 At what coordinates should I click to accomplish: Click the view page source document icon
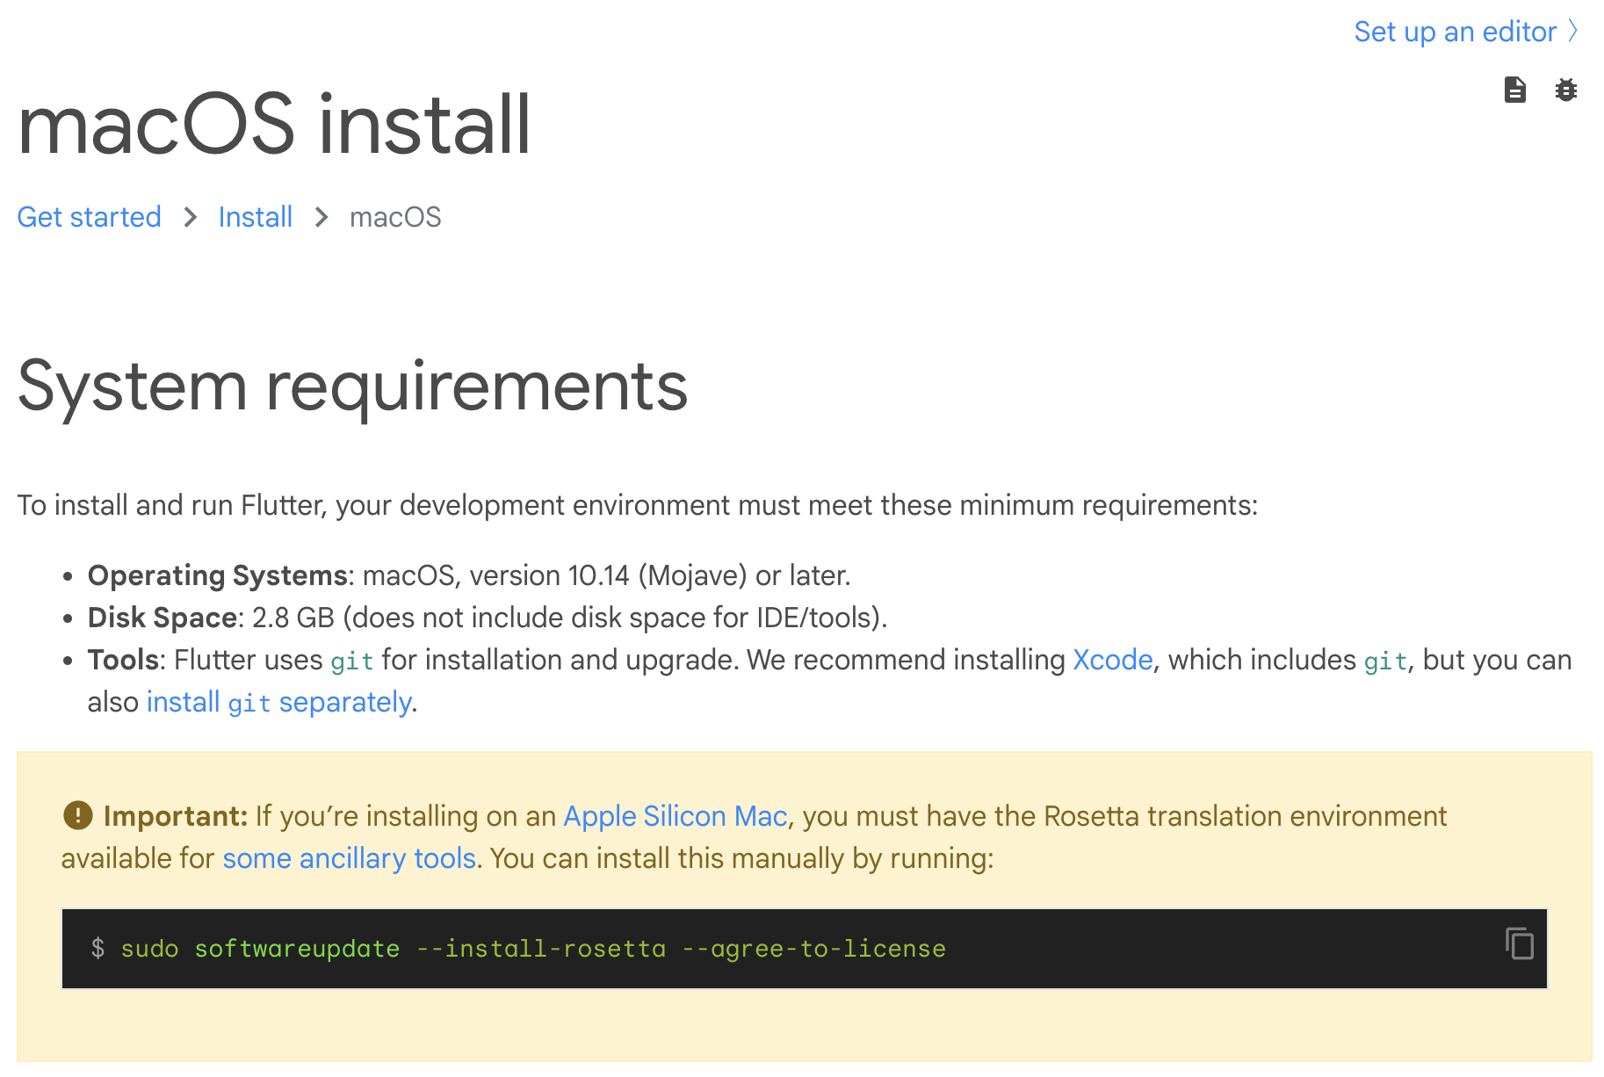(x=1514, y=90)
